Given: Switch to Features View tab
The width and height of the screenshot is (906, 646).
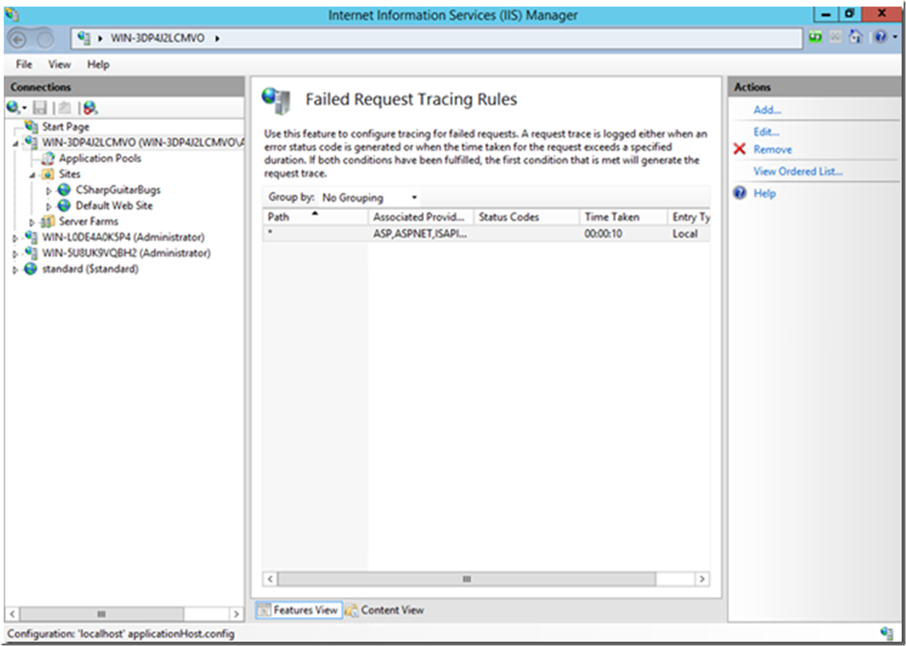Looking at the screenshot, I should pyautogui.click(x=298, y=610).
